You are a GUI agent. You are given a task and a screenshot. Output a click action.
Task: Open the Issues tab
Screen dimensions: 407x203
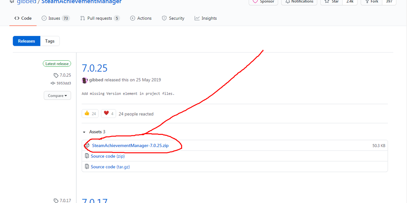[x=56, y=18]
